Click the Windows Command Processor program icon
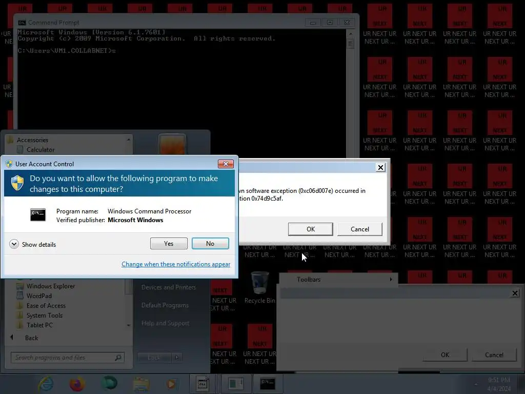Screen dimensions: 525x394 tap(38, 215)
